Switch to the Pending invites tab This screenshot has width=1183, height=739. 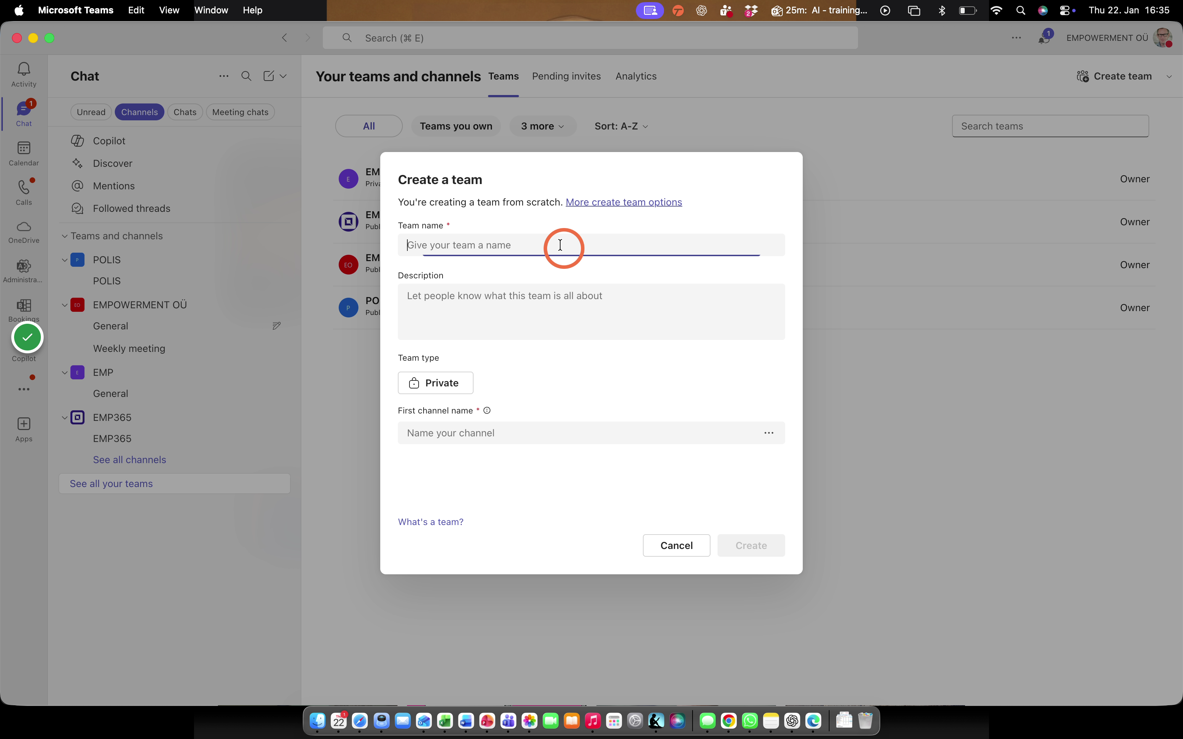[566, 76]
